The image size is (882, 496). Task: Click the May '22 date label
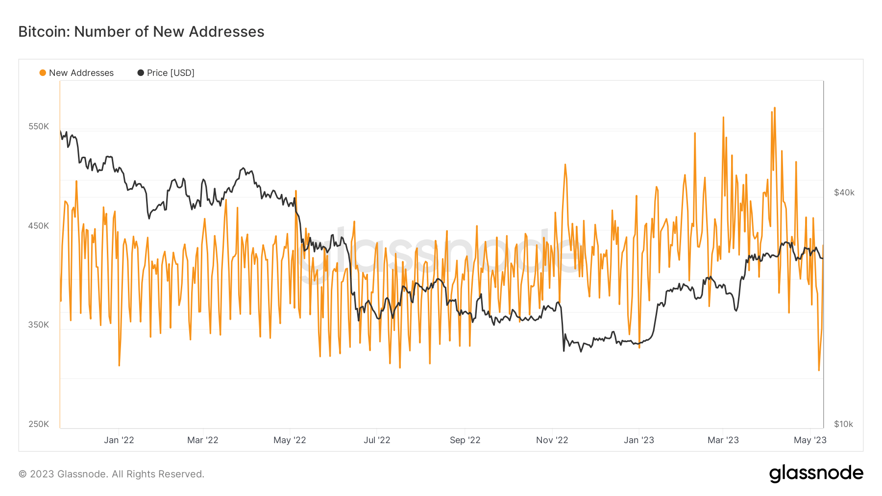coord(290,440)
